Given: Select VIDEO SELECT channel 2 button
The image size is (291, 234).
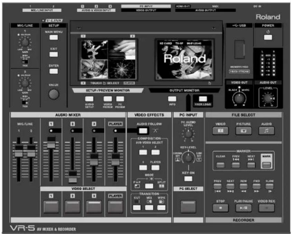Looking at the screenshot, I should click(x=73, y=207).
